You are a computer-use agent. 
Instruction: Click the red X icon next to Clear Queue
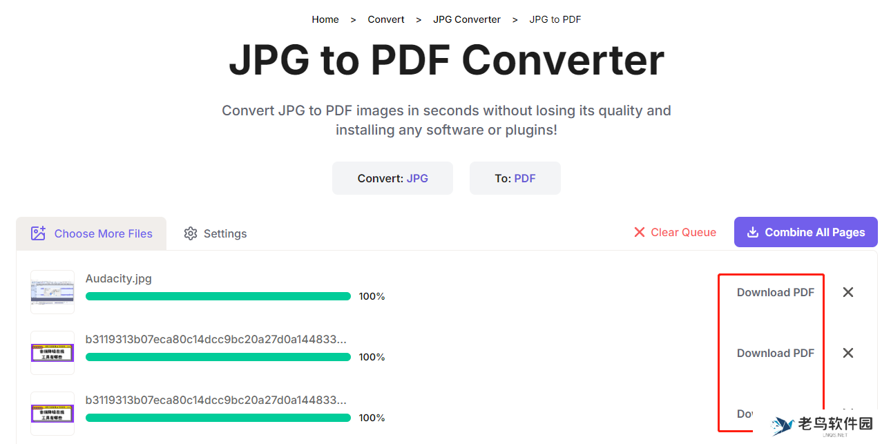(x=640, y=233)
